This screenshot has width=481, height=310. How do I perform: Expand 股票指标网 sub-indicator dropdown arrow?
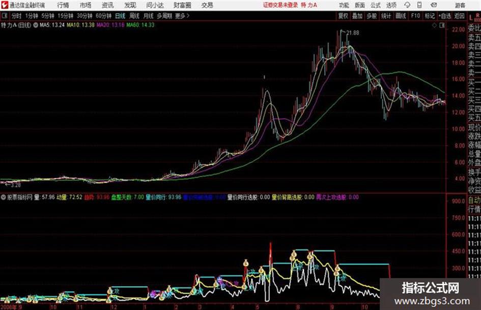click(x=3, y=197)
